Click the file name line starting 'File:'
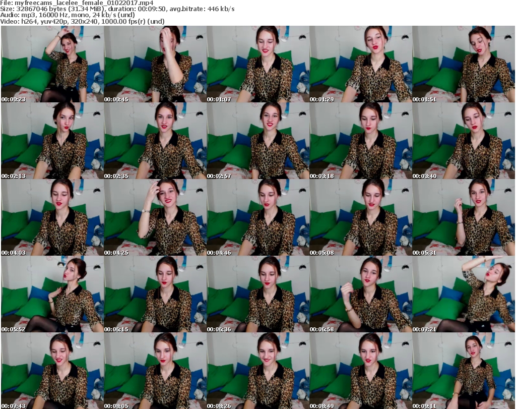Image resolution: width=516 pixels, height=409 pixels. tap(77, 3)
